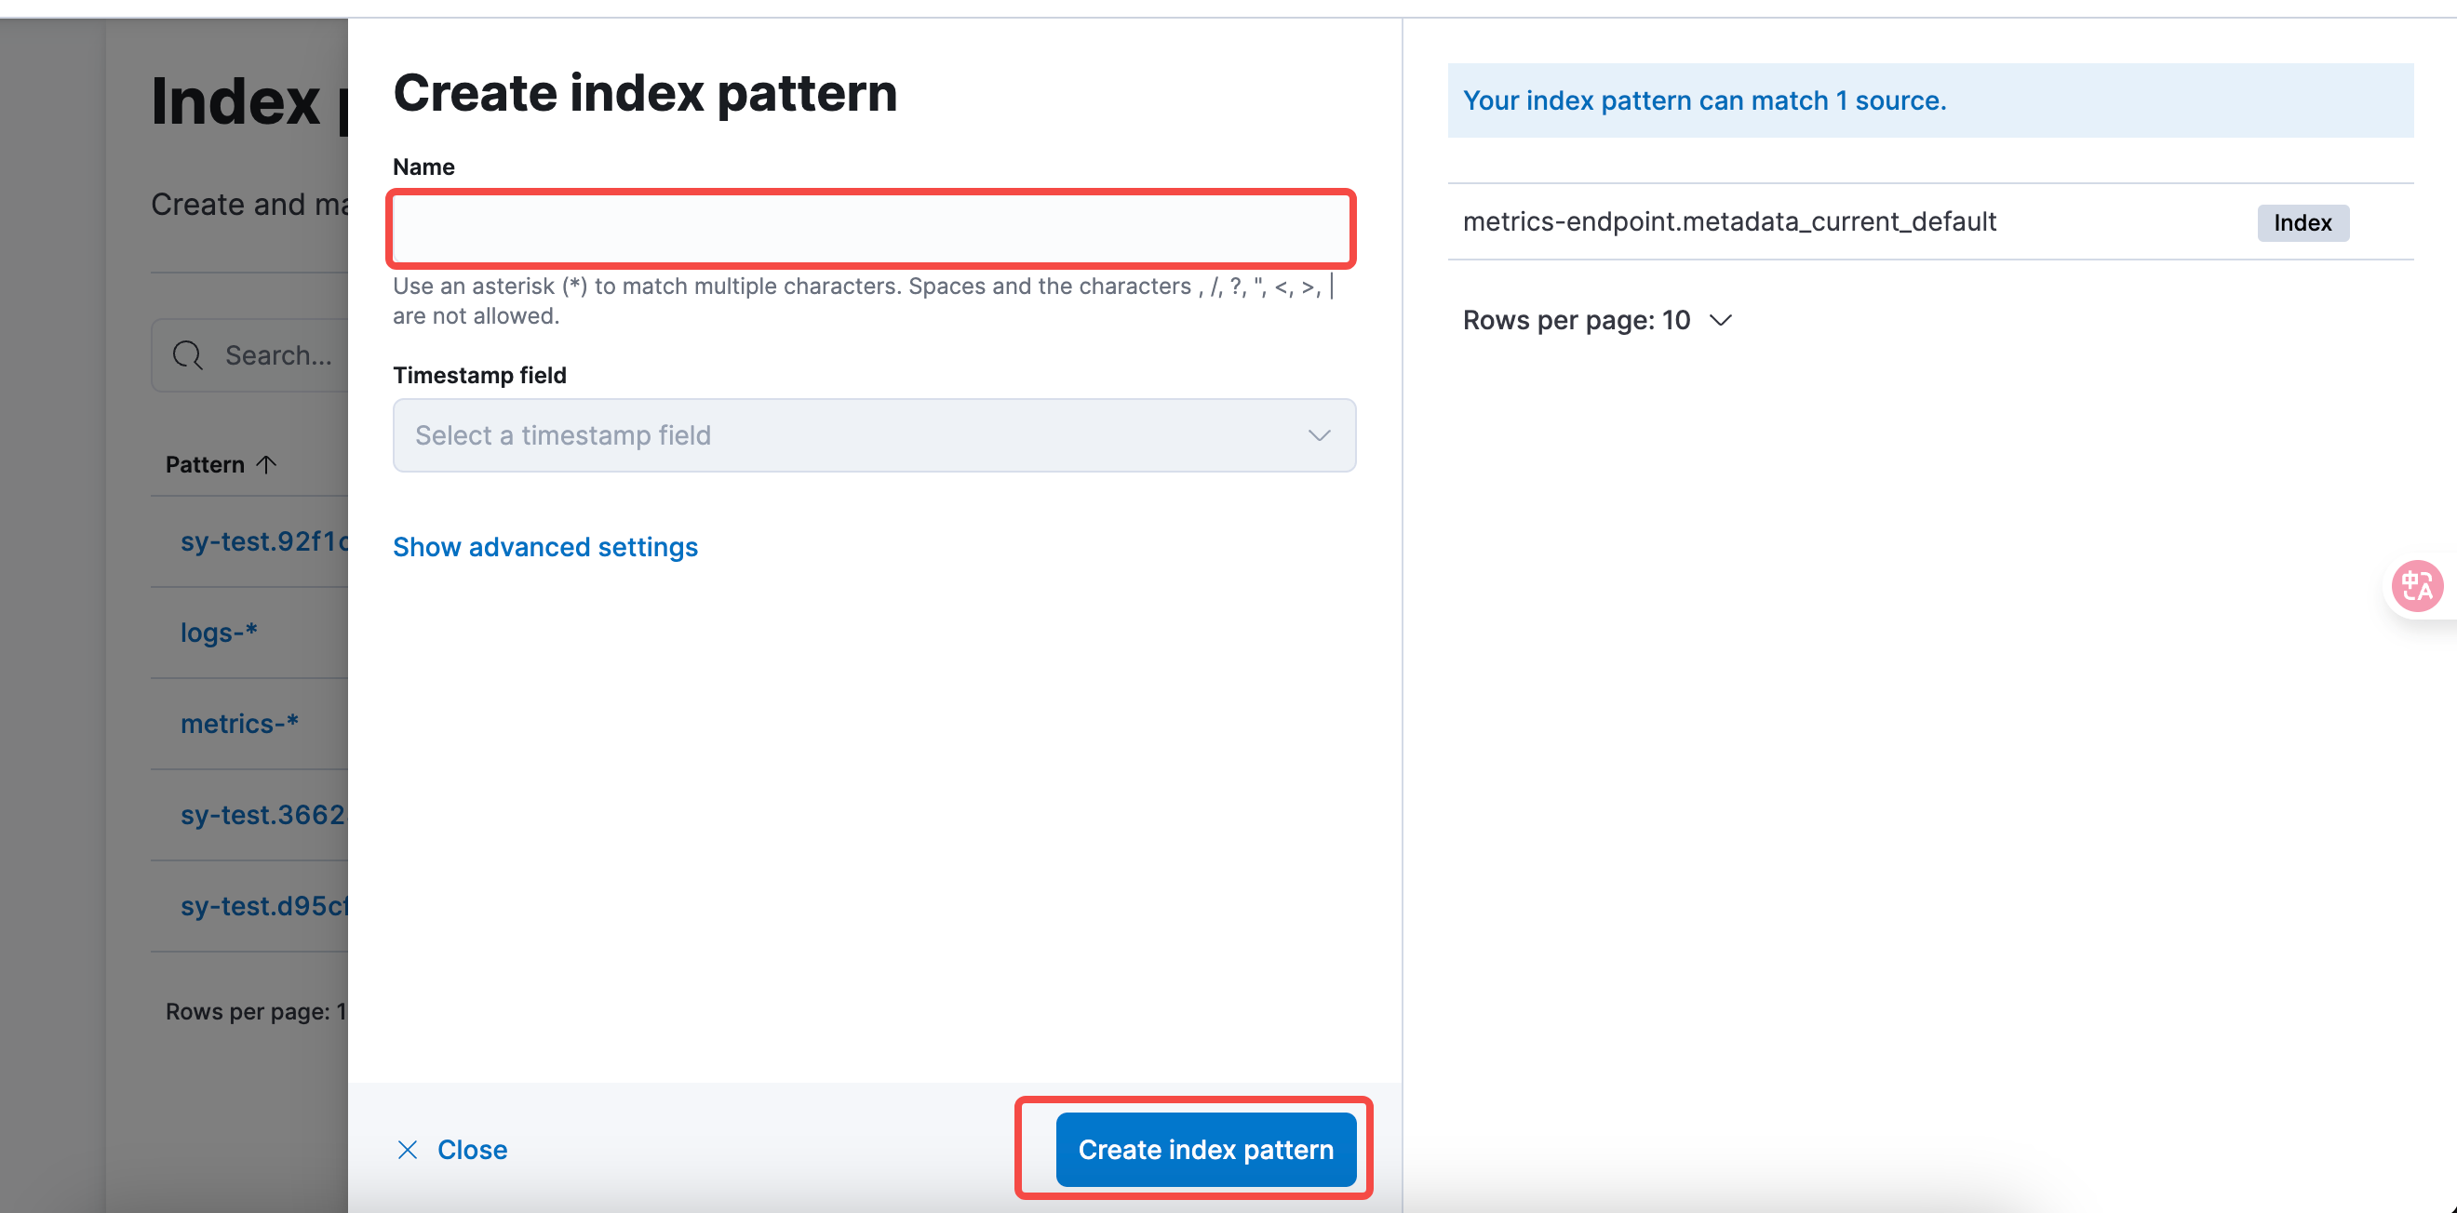Click the Index badge on matched source

tap(2302, 222)
